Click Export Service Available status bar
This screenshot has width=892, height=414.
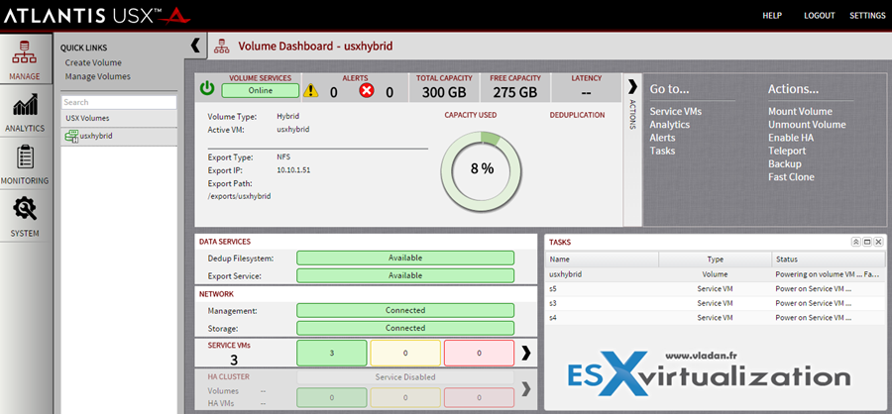(x=405, y=275)
